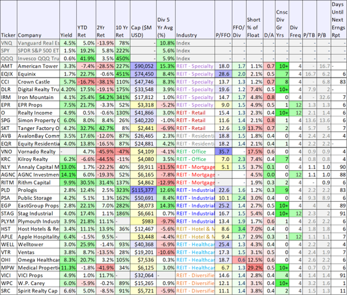Select the Iron Mountain company cell
347x295 pixels.
pyautogui.click(x=38, y=97)
